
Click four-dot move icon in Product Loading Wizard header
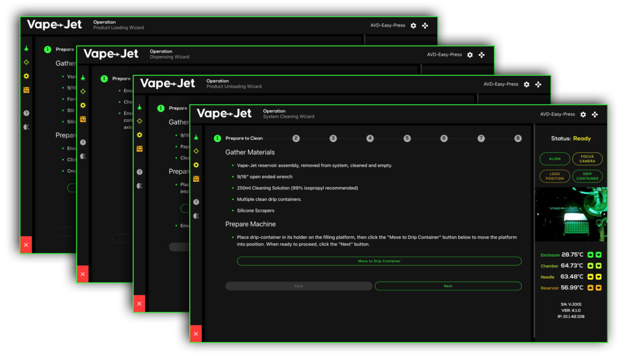pyautogui.click(x=425, y=26)
